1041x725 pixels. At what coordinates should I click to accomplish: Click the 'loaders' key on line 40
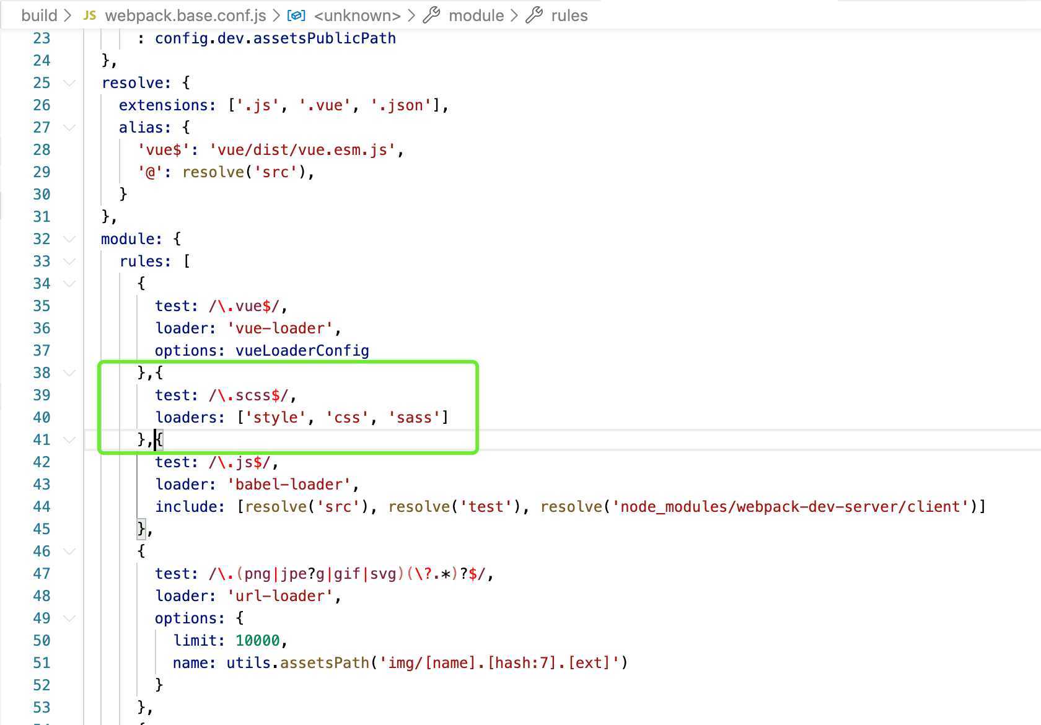tap(186, 418)
